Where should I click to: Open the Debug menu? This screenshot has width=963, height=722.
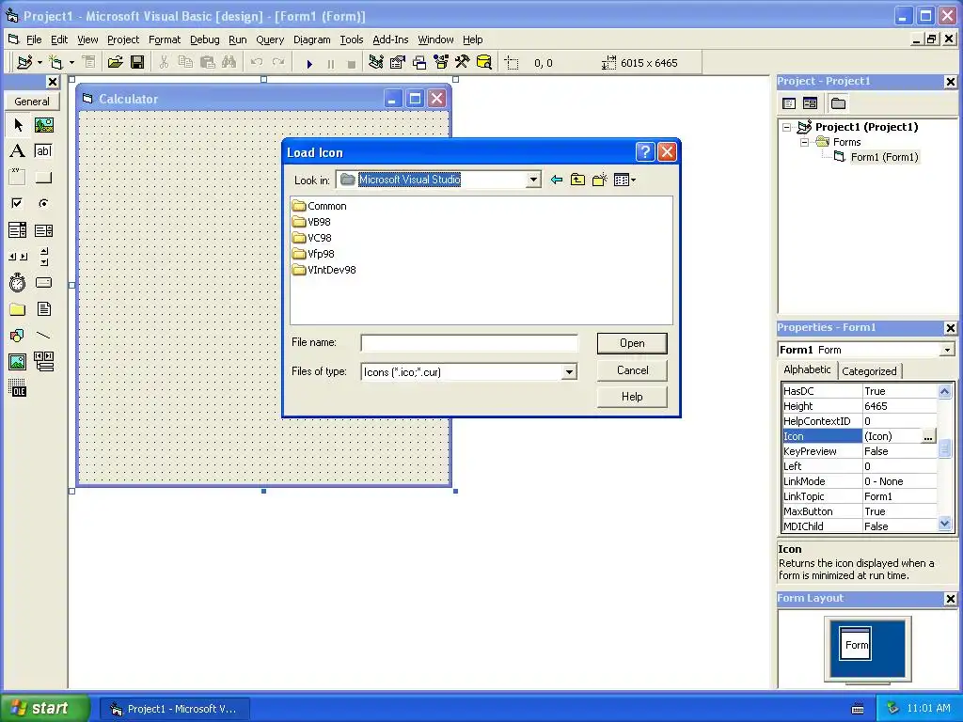tap(204, 39)
